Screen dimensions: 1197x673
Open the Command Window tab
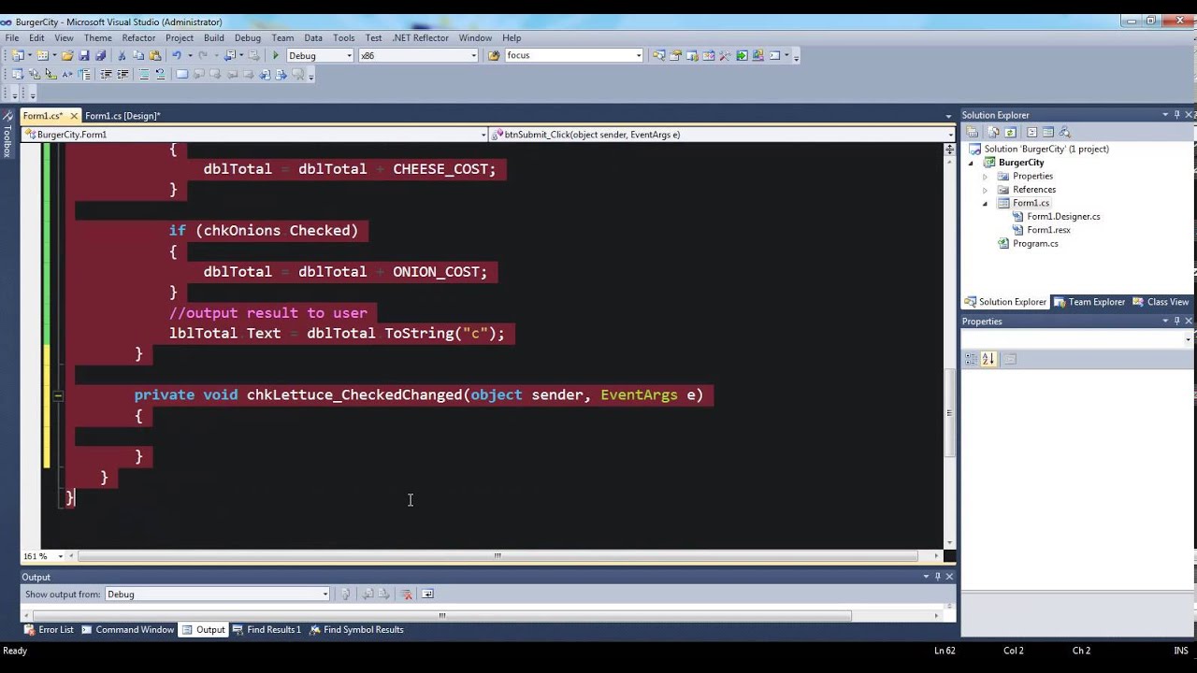tap(128, 630)
